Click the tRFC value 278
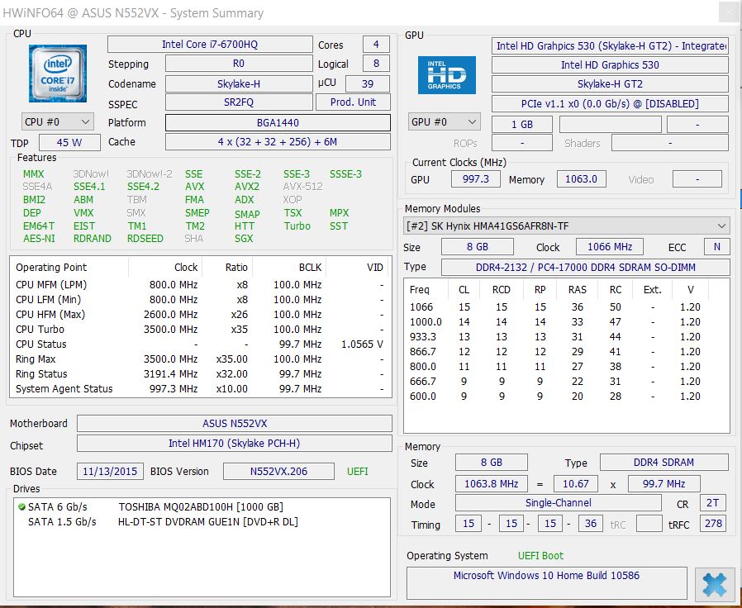 (x=712, y=523)
